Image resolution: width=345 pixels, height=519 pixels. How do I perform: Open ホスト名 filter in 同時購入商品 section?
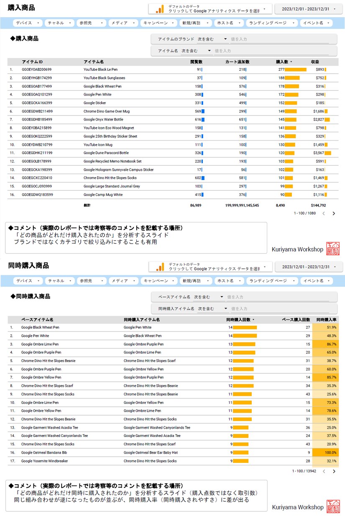point(228,281)
